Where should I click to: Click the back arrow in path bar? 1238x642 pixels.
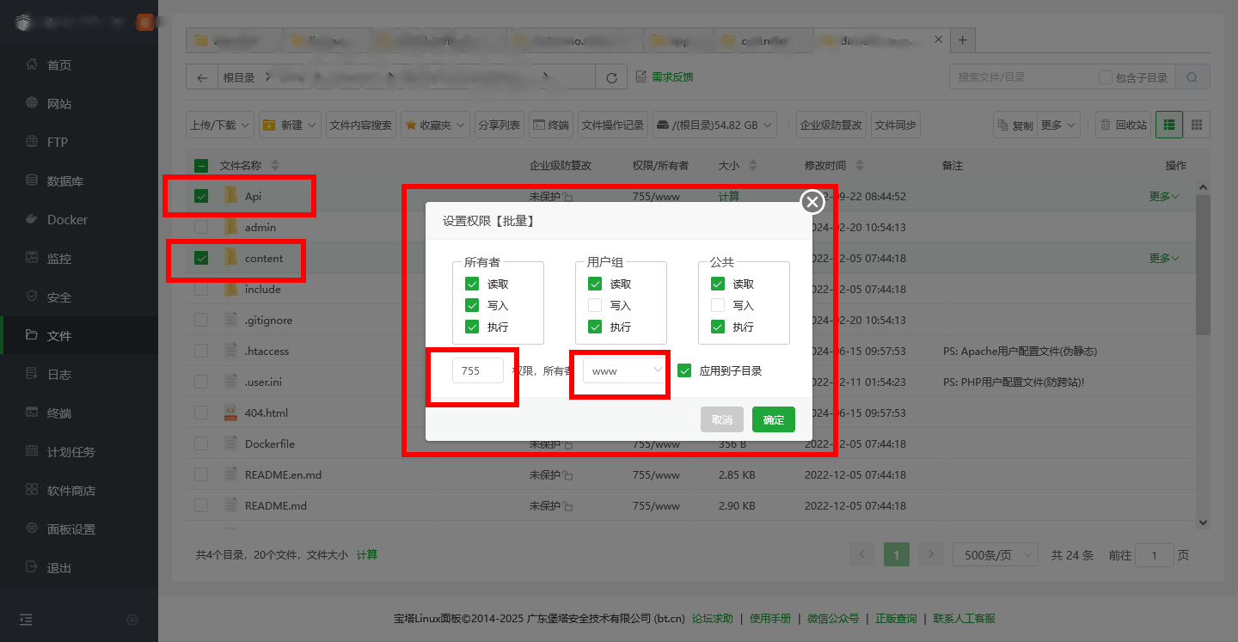tap(202, 77)
